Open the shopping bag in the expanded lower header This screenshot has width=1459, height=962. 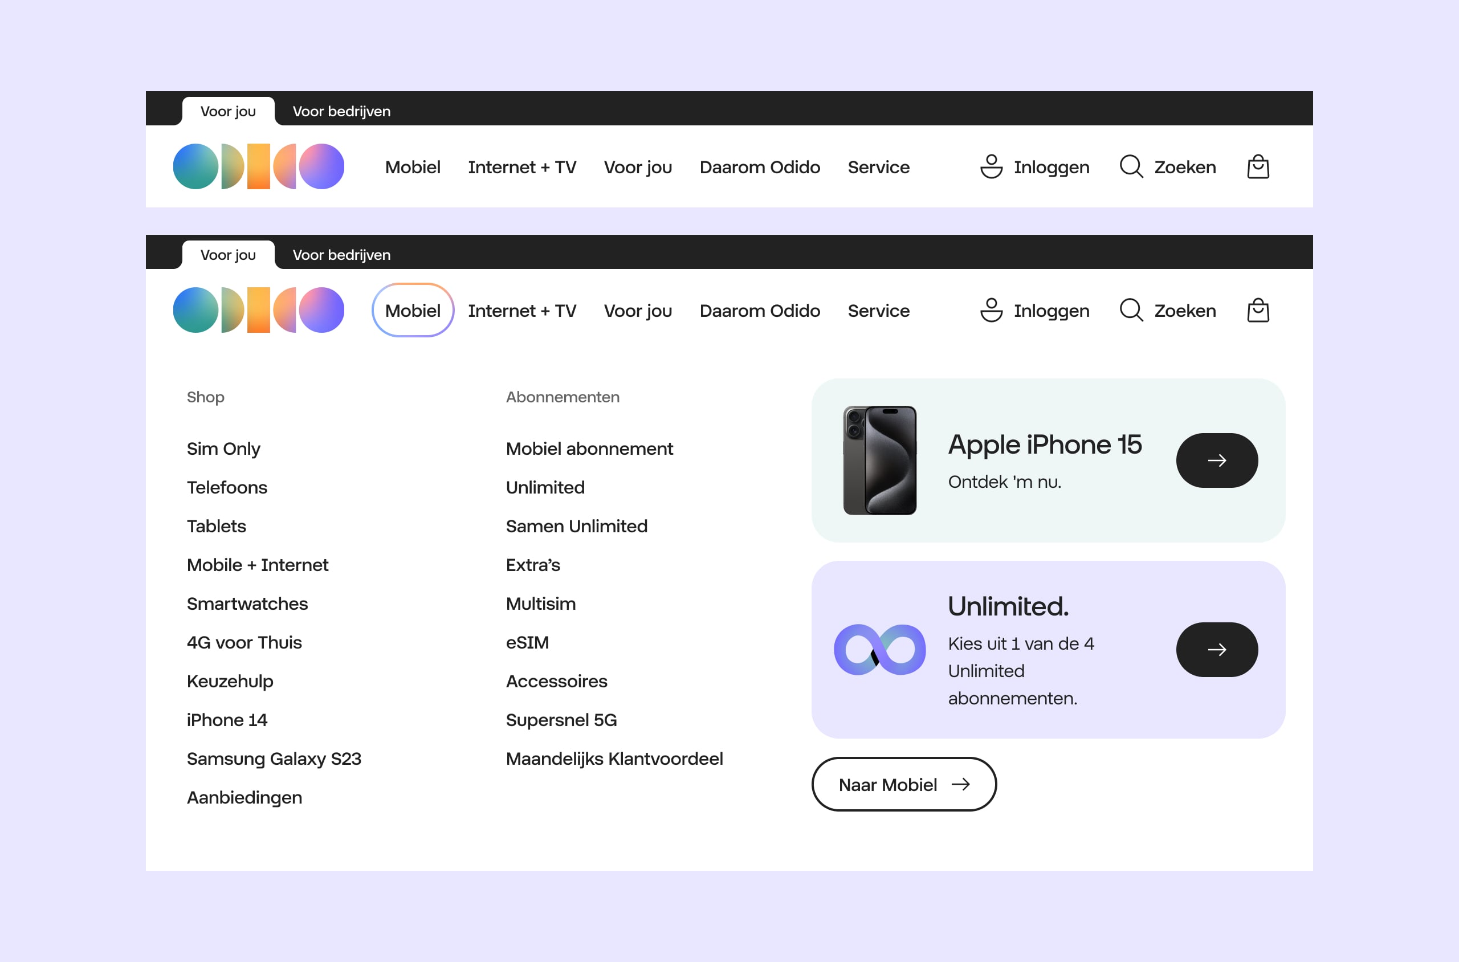pyautogui.click(x=1258, y=311)
